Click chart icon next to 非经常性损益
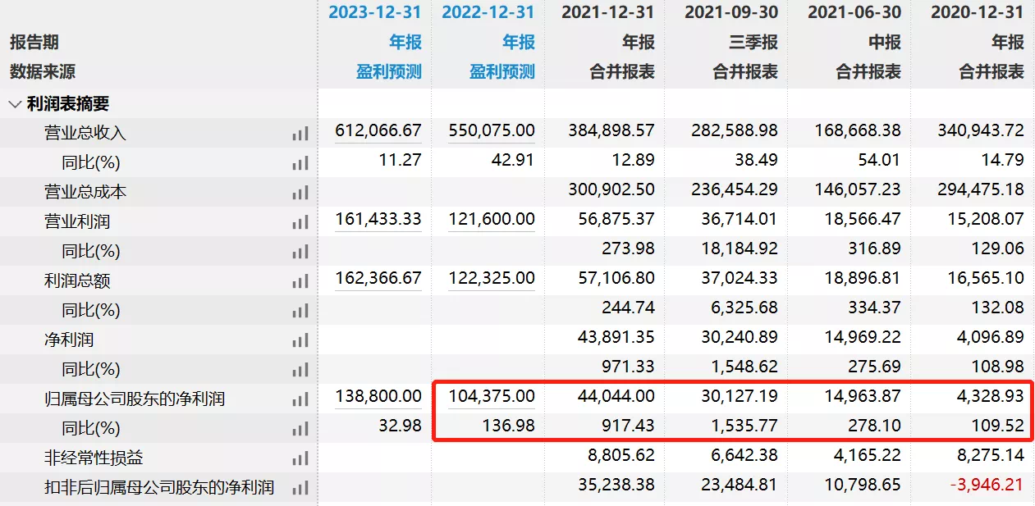Screen dimensions: 1035x506 [x=300, y=458]
